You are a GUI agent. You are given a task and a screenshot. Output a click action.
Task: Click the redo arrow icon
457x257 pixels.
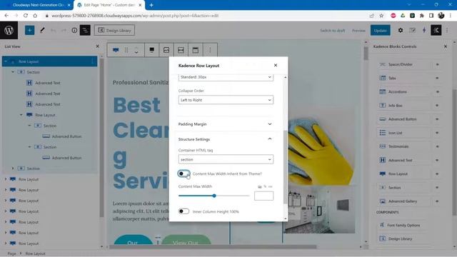coord(64,30)
